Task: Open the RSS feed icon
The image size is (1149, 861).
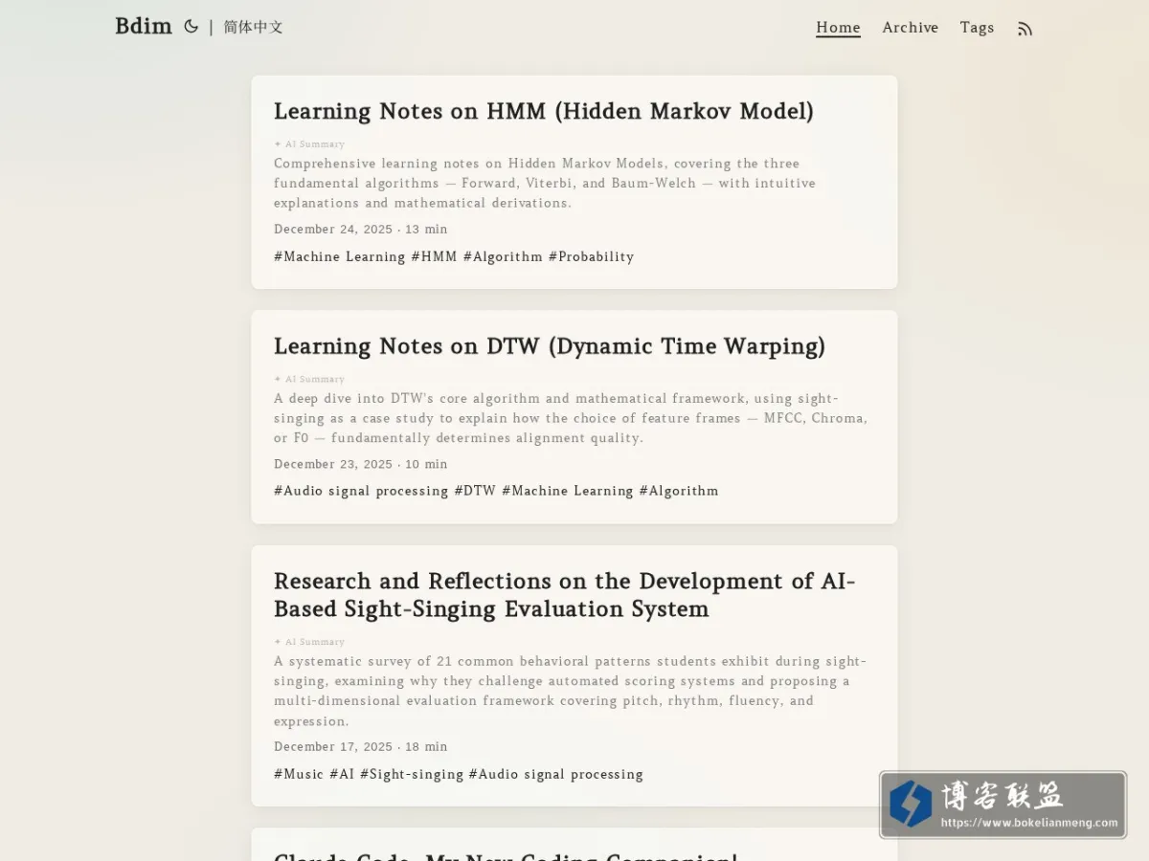Action: [x=1025, y=29]
